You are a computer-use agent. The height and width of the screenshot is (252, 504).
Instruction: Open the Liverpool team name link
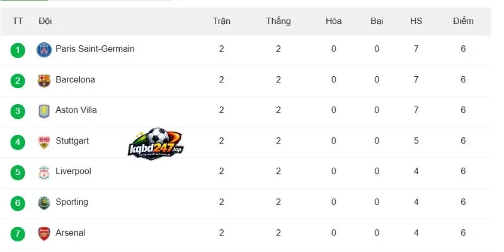point(73,171)
